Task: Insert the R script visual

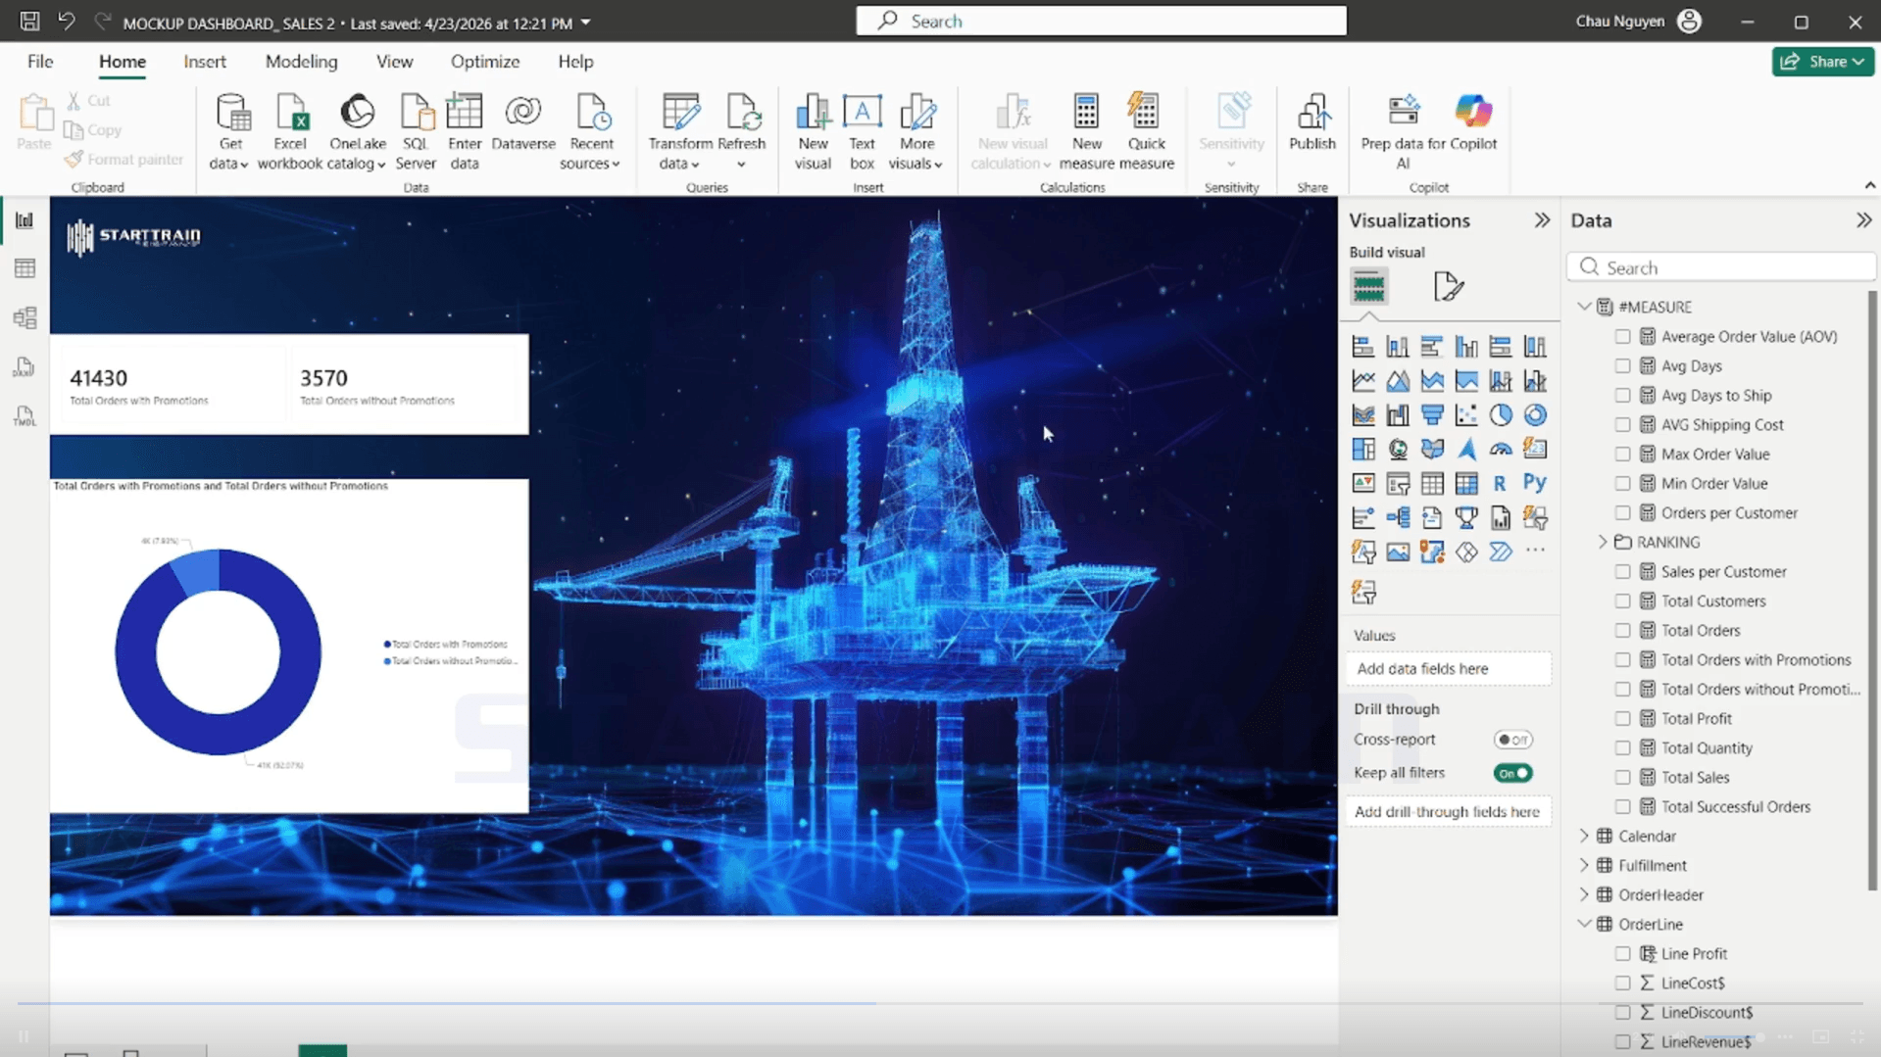Action: point(1501,484)
